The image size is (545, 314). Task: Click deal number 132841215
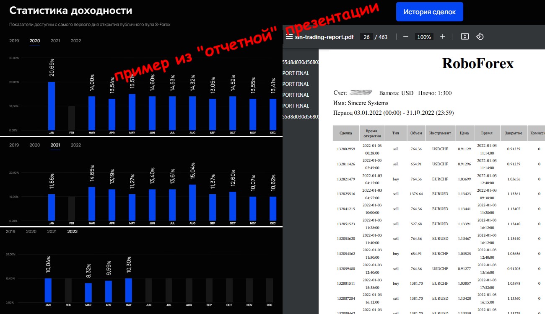pos(346,209)
